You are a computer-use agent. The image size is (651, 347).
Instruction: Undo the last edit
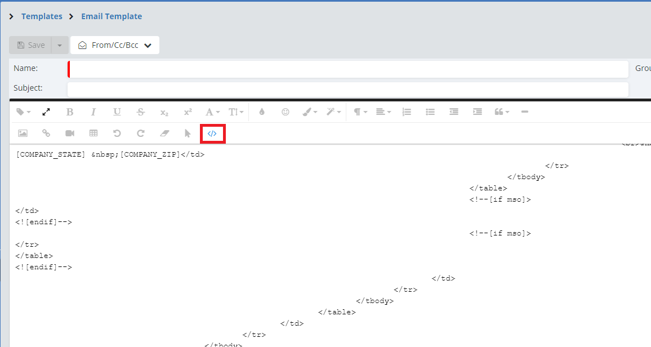[117, 134]
